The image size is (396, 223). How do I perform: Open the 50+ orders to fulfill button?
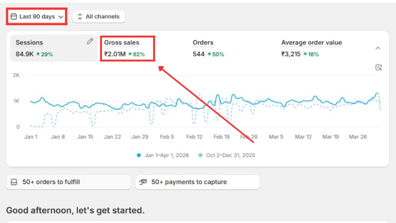(68, 182)
